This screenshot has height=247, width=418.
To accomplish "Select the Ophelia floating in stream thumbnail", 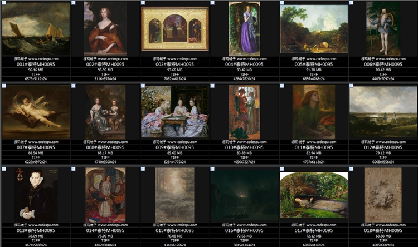I will click(x=314, y=195).
